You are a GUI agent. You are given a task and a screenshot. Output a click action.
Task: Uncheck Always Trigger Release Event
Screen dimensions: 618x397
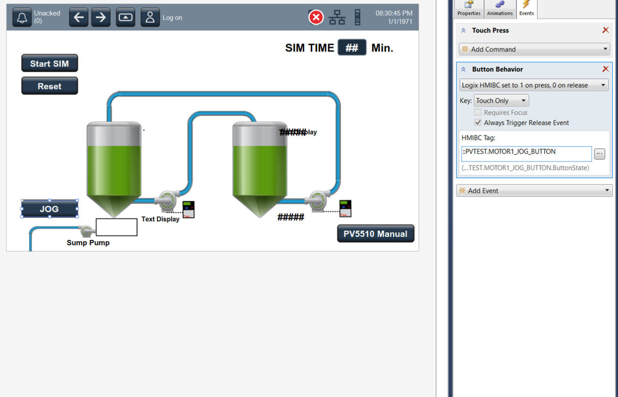coord(478,122)
